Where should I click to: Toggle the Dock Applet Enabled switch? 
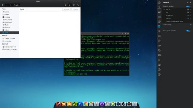(188, 31)
